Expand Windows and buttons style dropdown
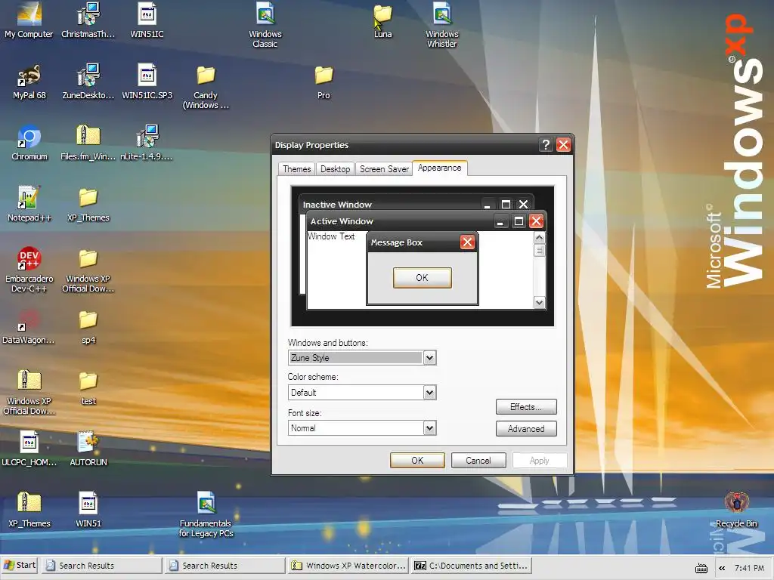The height and width of the screenshot is (580, 774). pos(429,357)
